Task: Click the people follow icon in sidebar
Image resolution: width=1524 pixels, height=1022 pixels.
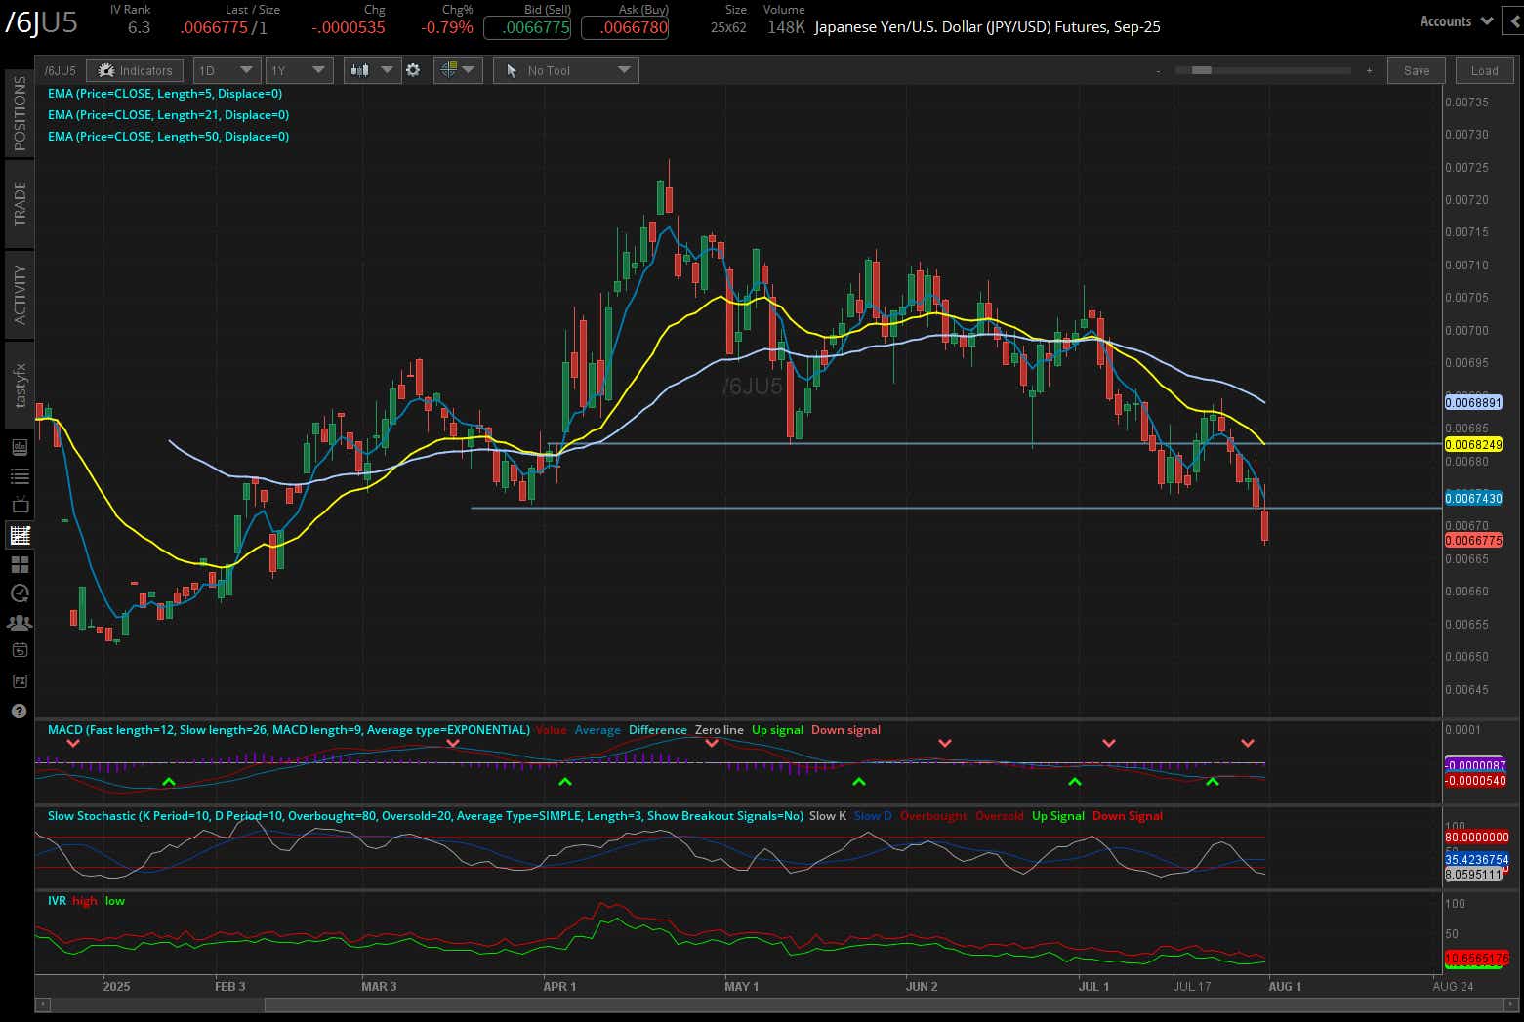Action: coord(19,622)
